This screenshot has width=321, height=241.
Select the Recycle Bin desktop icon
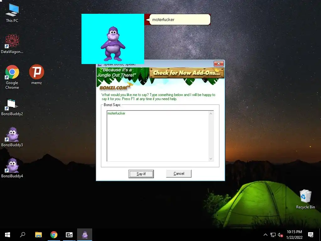305,199
